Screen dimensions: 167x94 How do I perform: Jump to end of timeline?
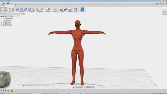(x=8, y=91)
